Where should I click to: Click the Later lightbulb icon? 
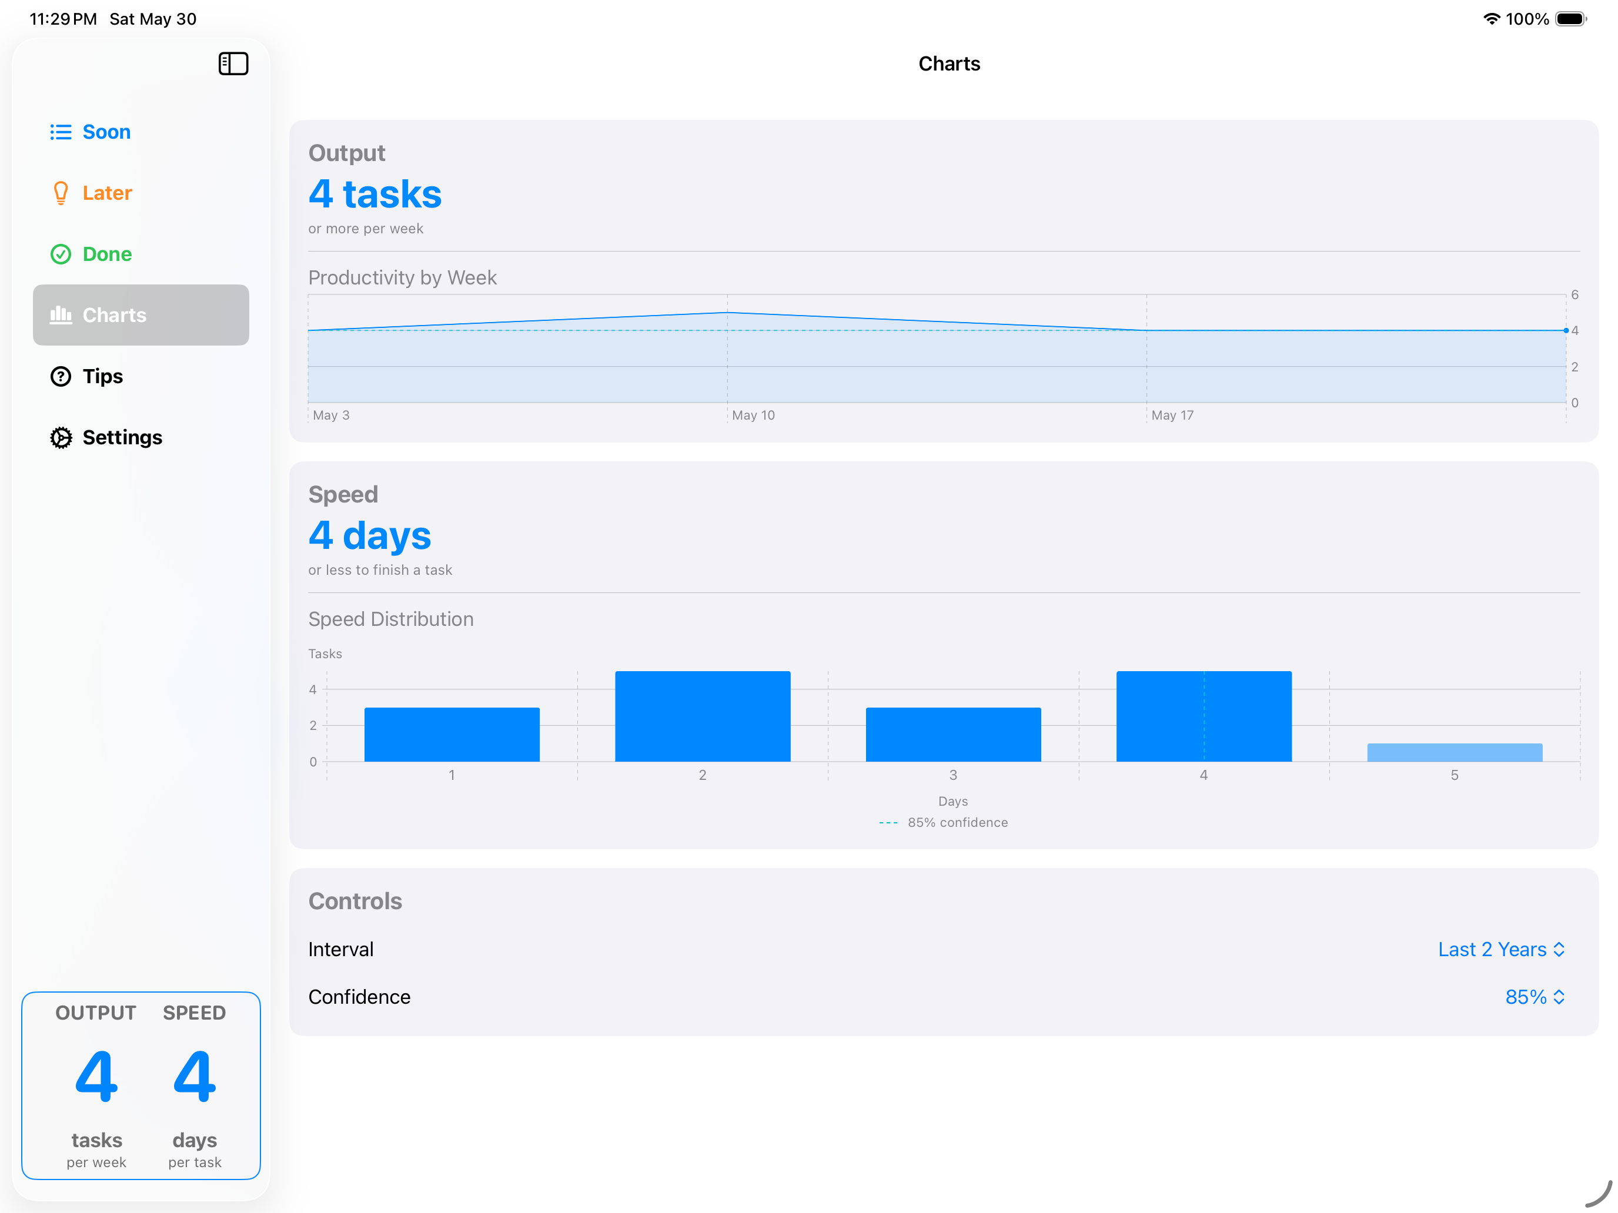(x=61, y=193)
